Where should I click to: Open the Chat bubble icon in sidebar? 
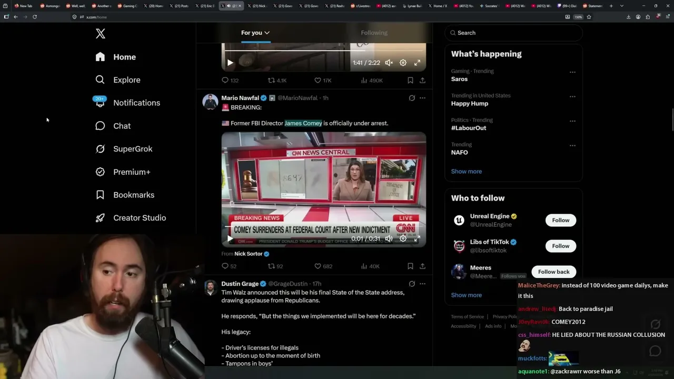(x=100, y=126)
